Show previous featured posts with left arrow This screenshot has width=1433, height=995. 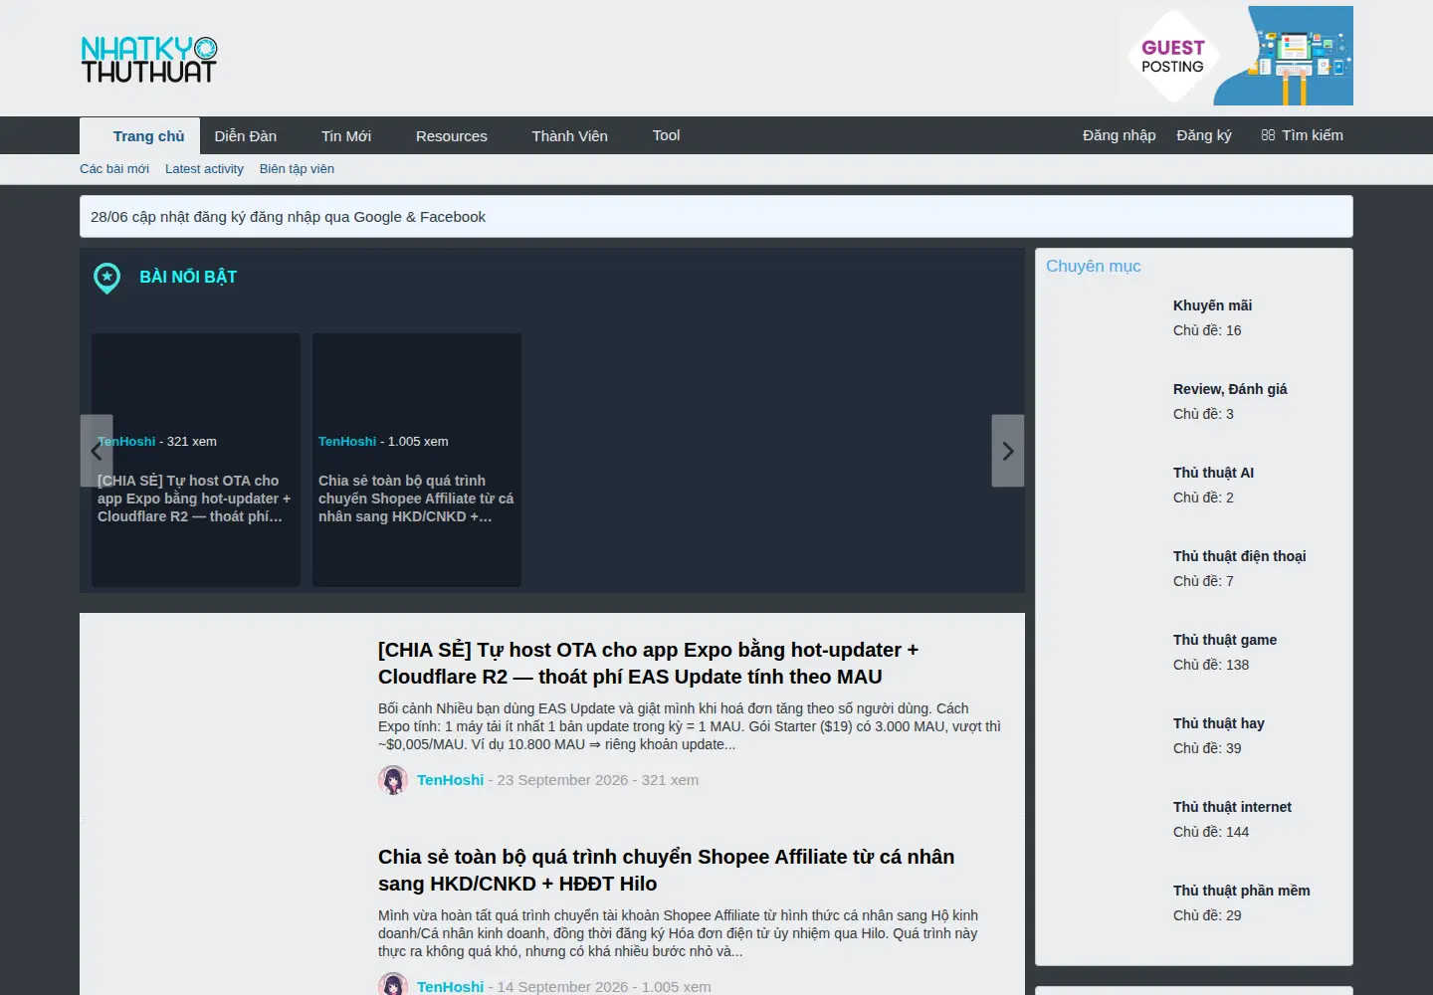coord(97,451)
